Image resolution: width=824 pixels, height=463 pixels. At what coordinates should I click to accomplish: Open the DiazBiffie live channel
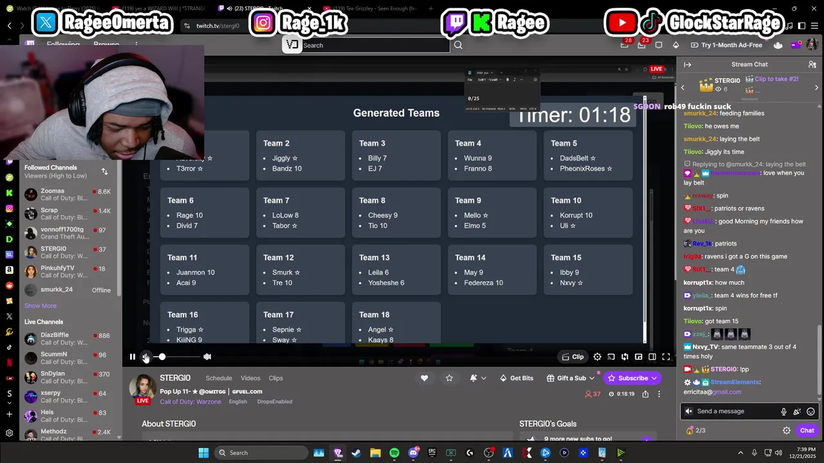(x=68, y=339)
